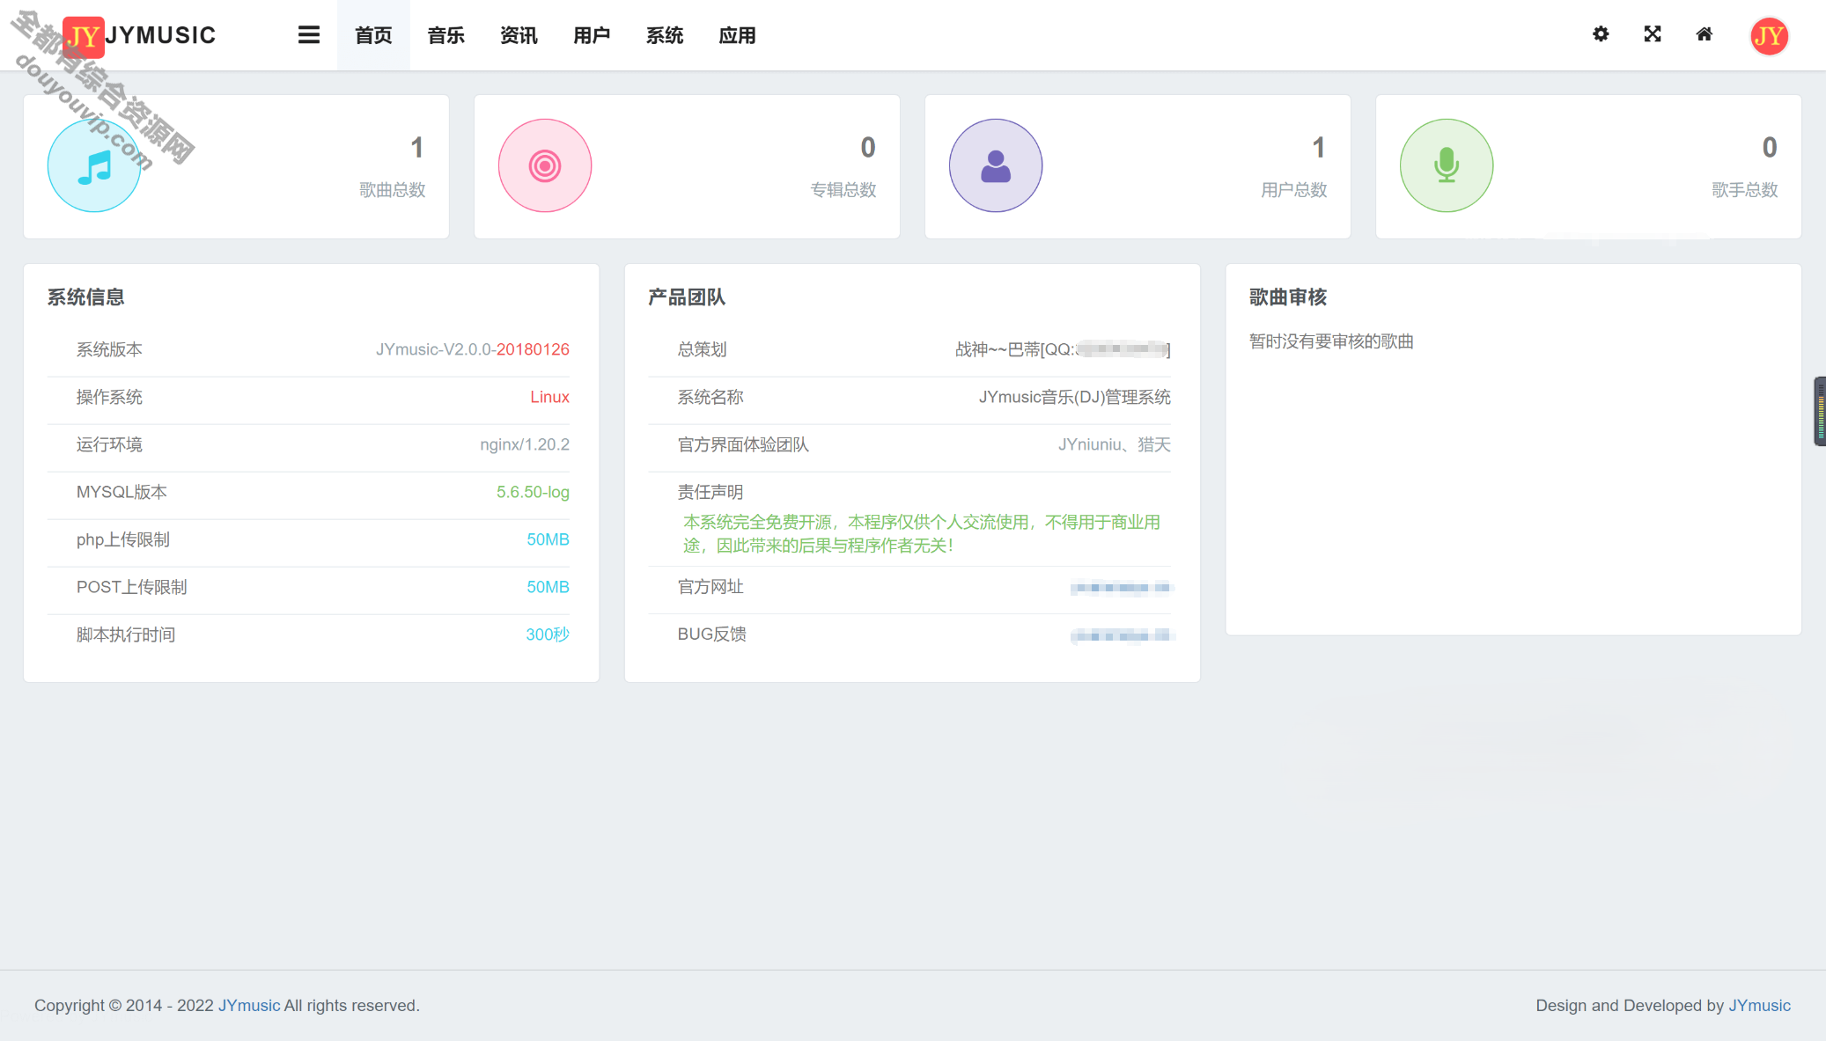Click the 歌曲总数 label

[x=393, y=190]
